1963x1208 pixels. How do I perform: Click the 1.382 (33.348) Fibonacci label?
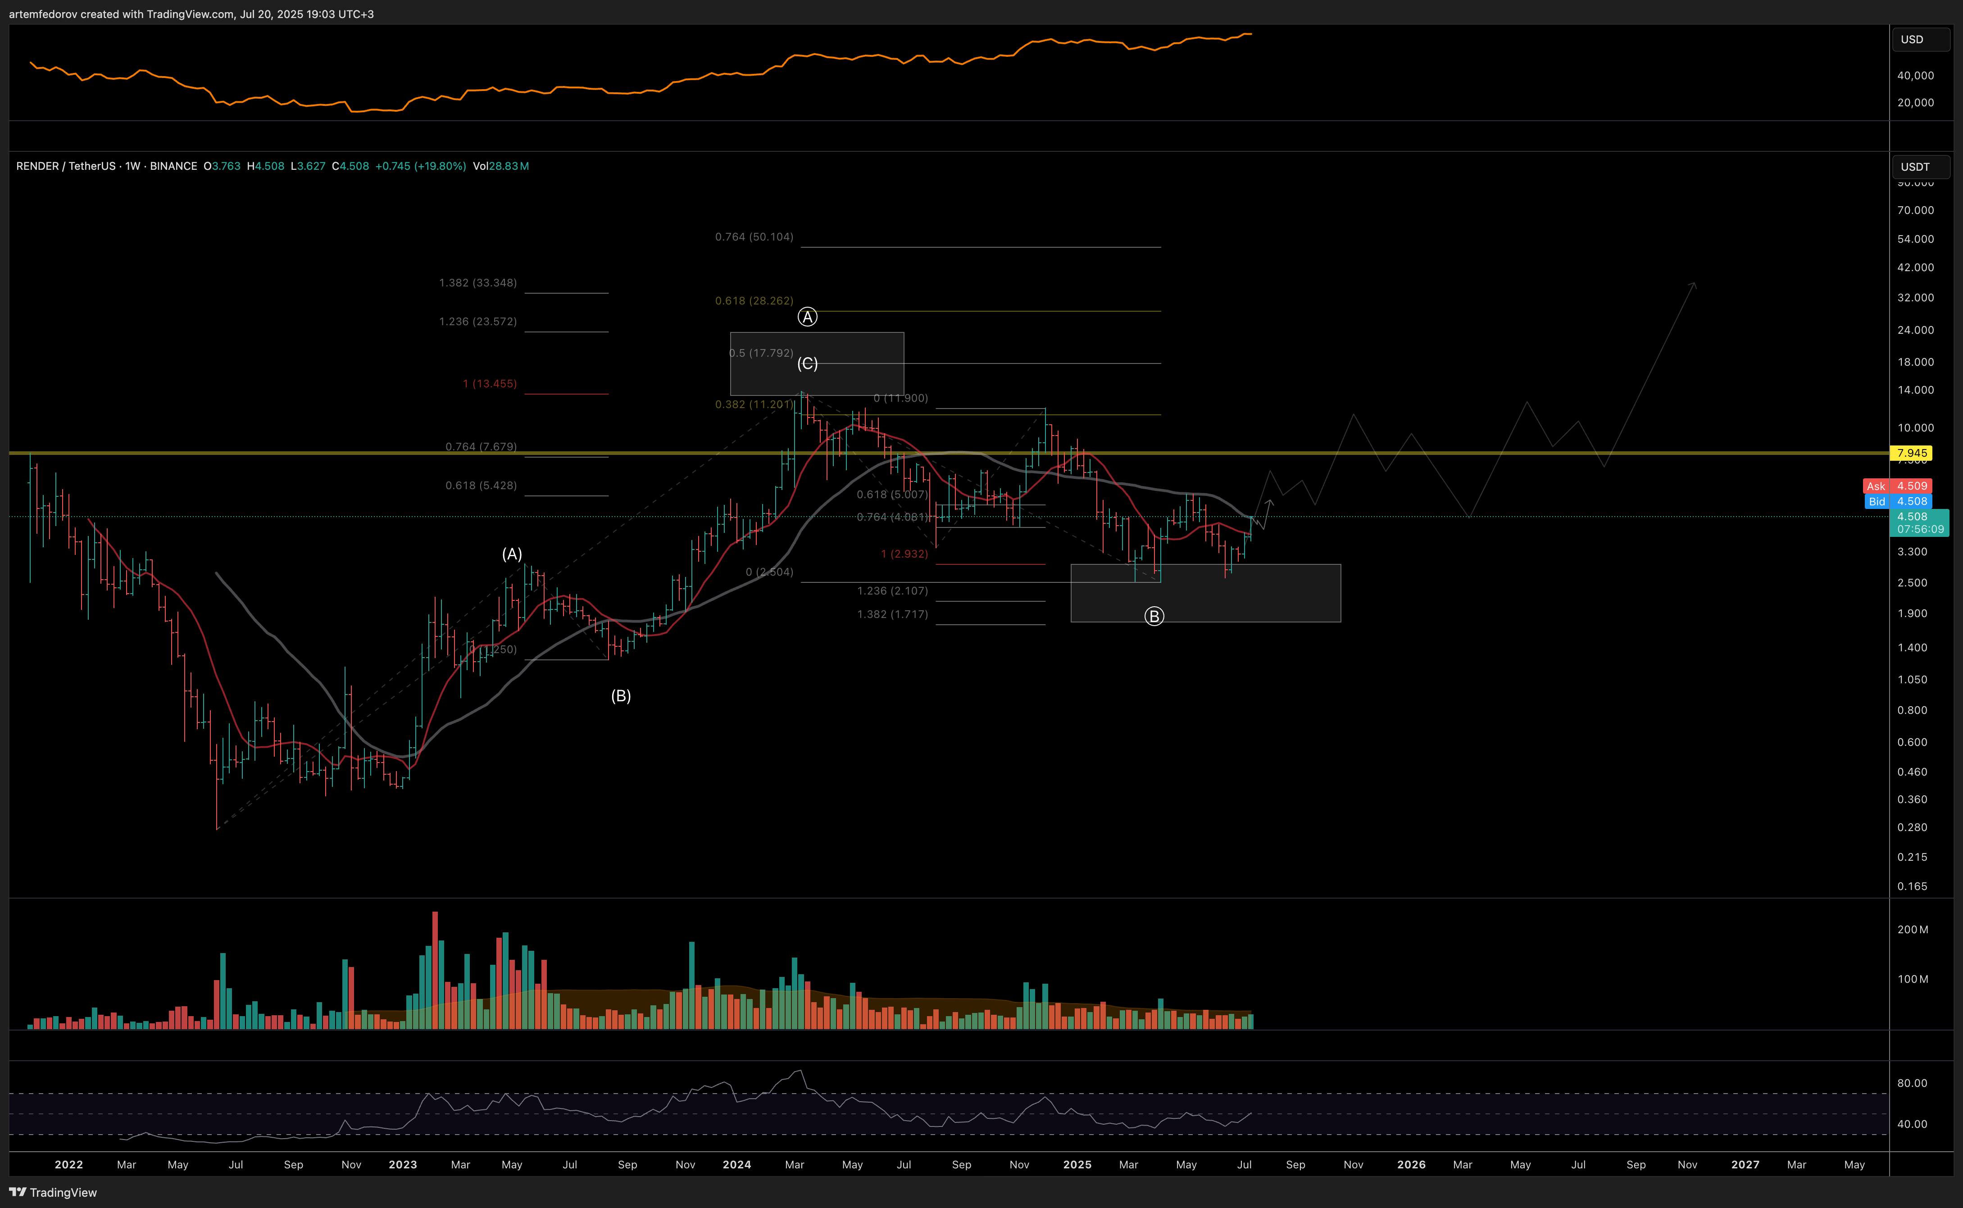(478, 283)
